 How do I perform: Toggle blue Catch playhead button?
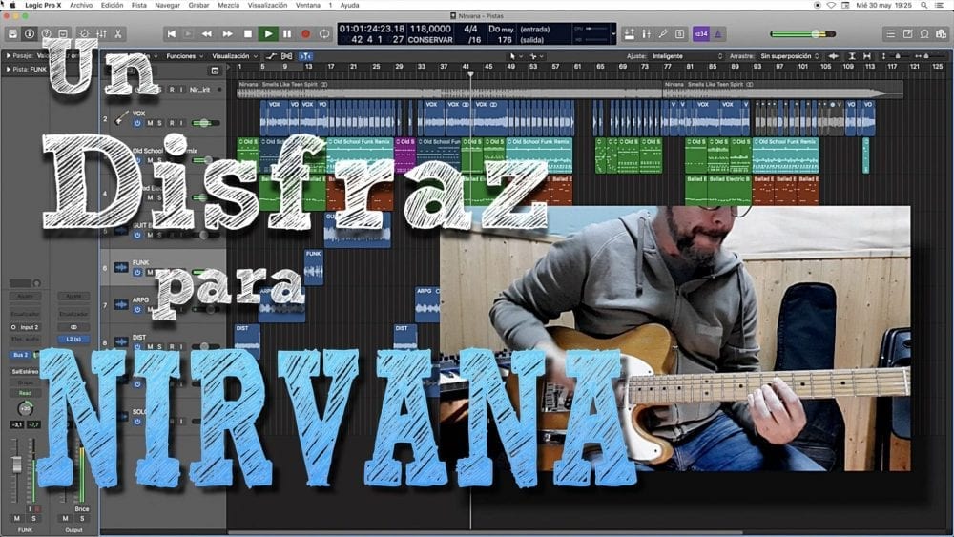[x=305, y=56]
